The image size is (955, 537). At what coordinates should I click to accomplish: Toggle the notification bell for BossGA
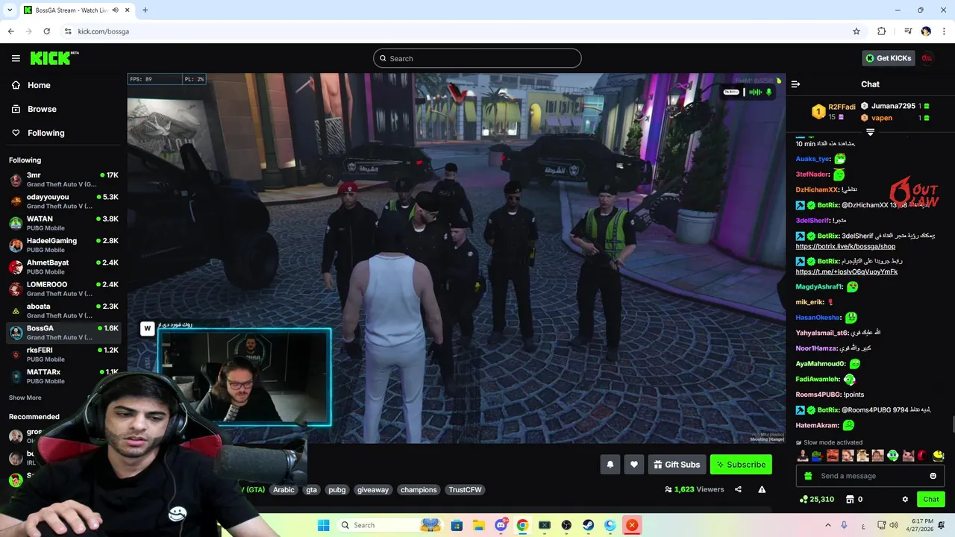coord(610,465)
